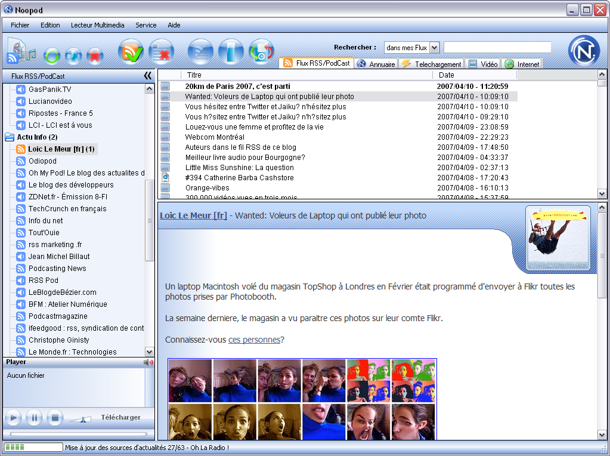
Task: Click the portable player sync icon
Action: pos(261,51)
